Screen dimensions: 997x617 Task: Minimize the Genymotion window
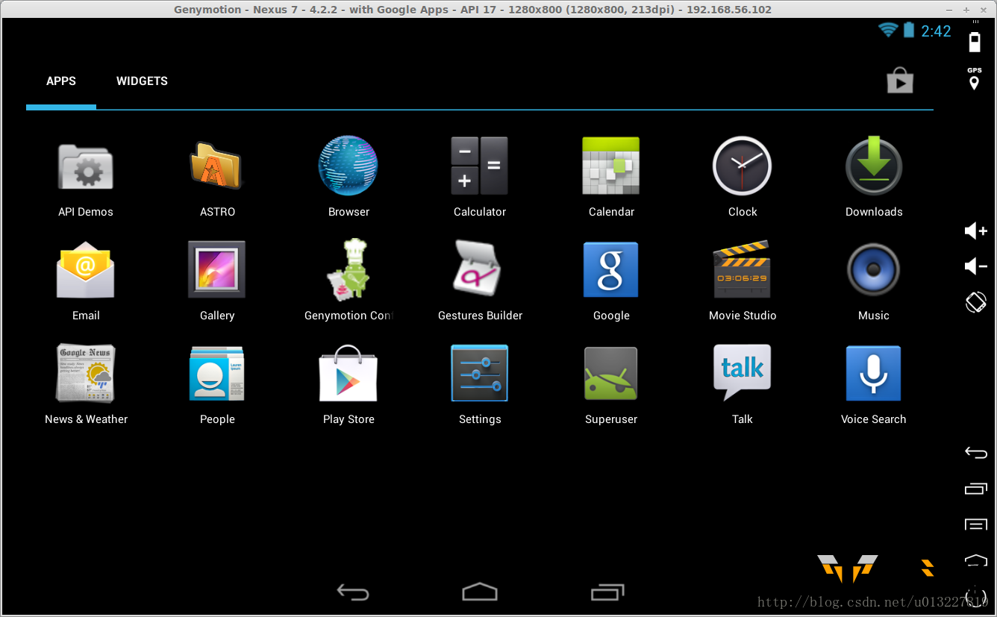tap(951, 10)
